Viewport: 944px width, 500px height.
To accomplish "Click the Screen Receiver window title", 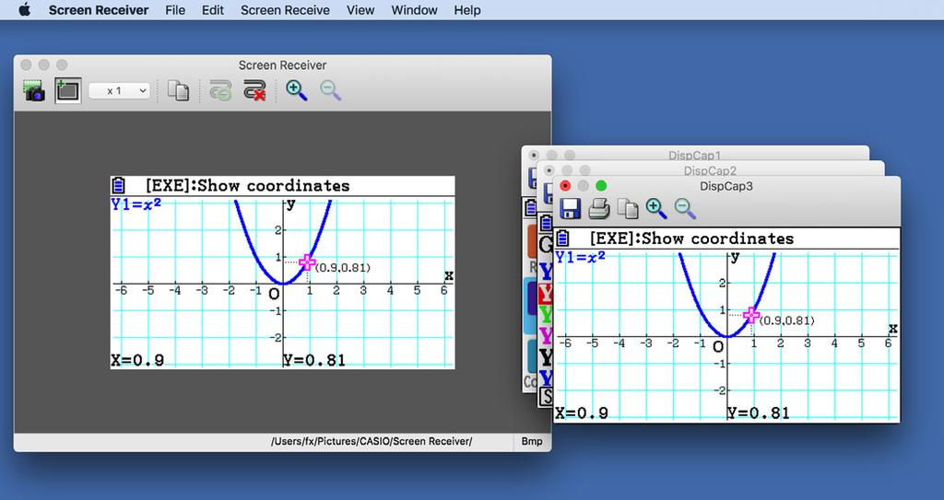I will (282, 65).
